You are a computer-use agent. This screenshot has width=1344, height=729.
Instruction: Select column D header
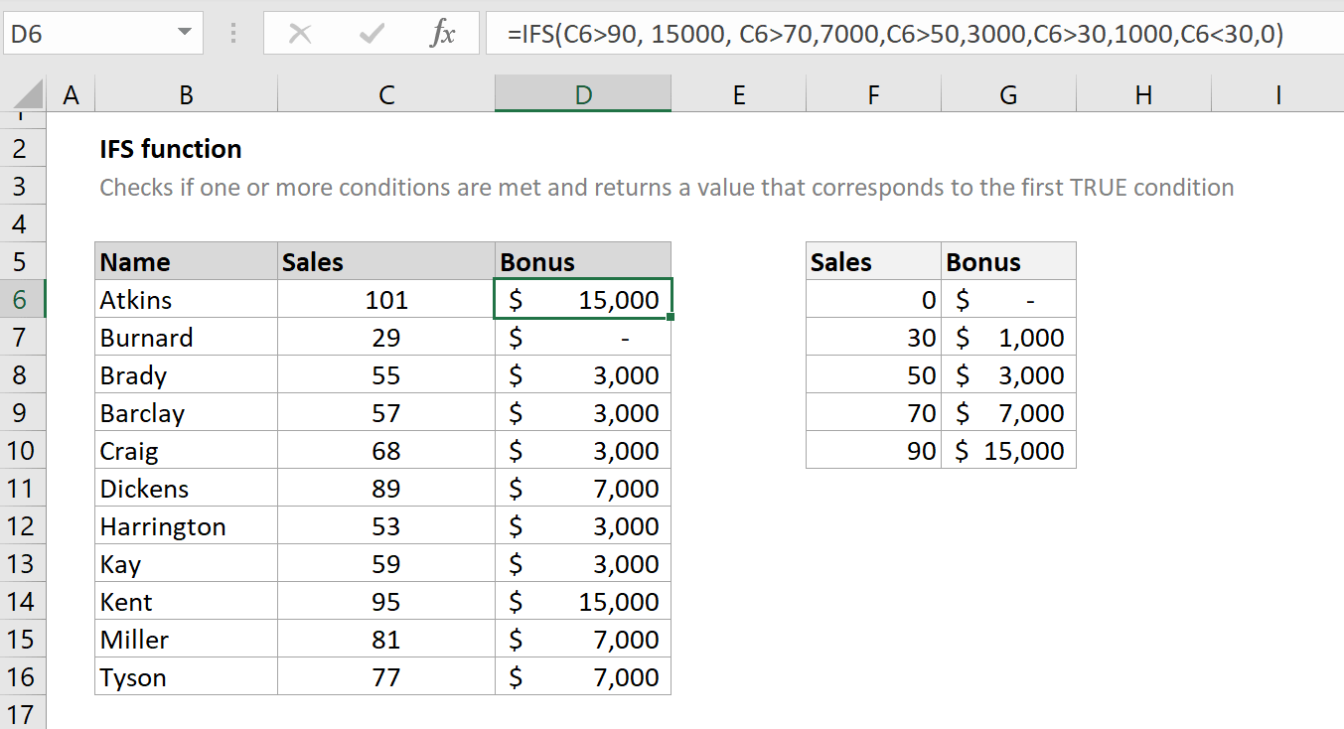click(583, 95)
